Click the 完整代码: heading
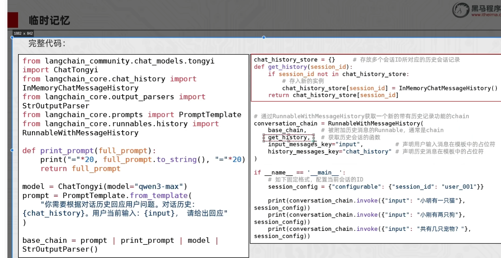Screen dimensions: 501x258 click(47, 43)
